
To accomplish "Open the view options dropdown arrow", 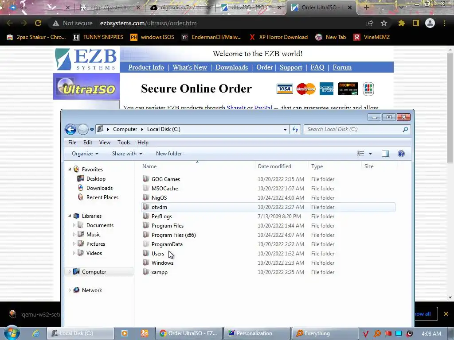I will [x=370, y=154].
